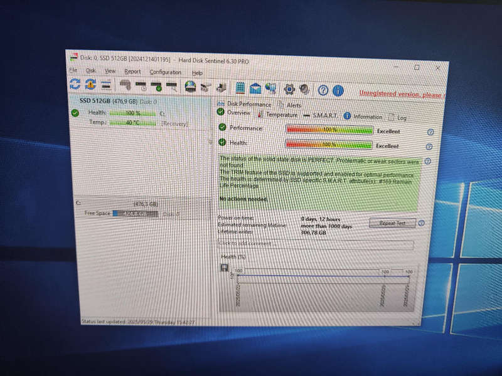Click the disk with clock toolbar icon

(x=141, y=86)
